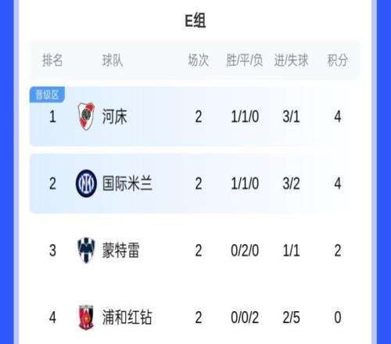
Task: Open the 蒙特雷 team name
Action: (120, 250)
